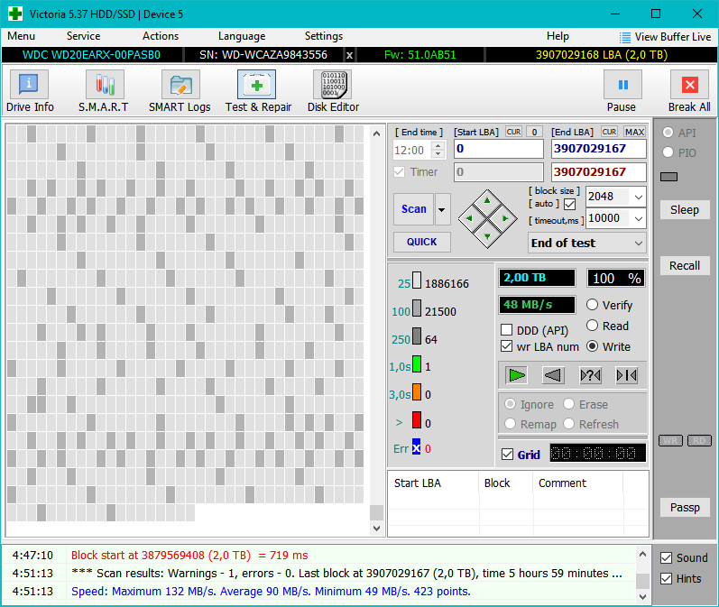The width and height of the screenshot is (719, 607).
Task: Click the QUICK scan button
Action: (421, 242)
